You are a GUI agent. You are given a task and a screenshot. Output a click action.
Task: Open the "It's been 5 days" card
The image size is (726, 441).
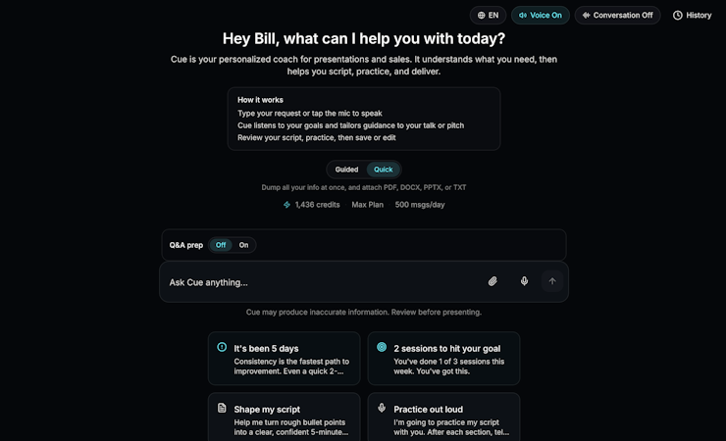283,358
